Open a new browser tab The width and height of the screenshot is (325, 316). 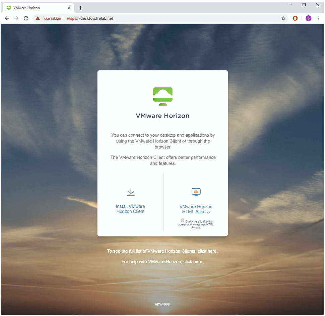(80, 7)
